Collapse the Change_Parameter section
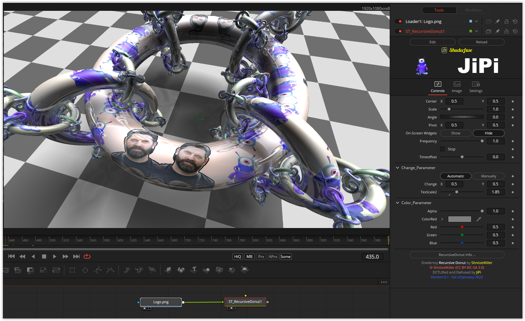The height and width of the screenshot is (321, 525). coord(397,168)
